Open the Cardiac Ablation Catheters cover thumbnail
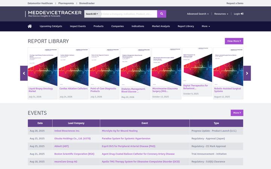Viewport: 271px width, 169px height. coord(73,67)
